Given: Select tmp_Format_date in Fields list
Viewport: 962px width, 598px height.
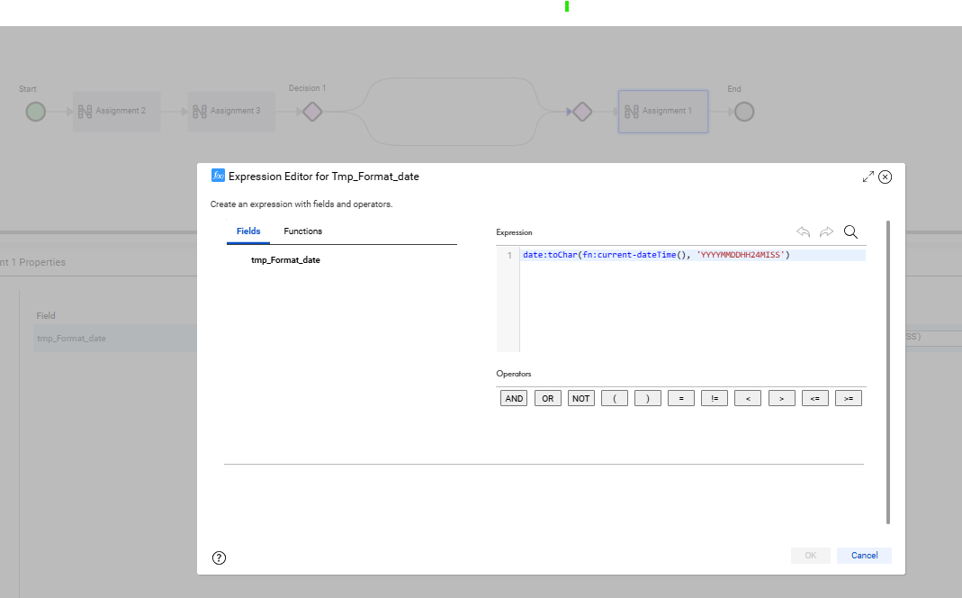Looking at the screenshot, I should pos(285,260).
